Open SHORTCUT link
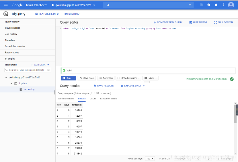This screenshot has width=238, height=162. coord(73,14)
